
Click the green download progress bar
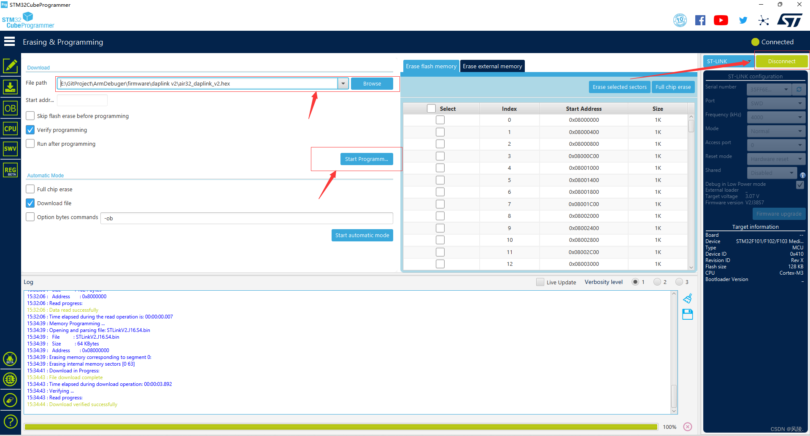tap(341, 427)
